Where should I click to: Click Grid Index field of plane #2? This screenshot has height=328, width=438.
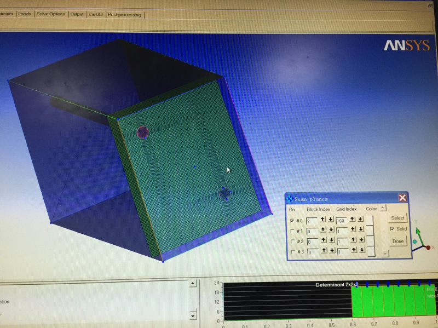tap(342, 241)
